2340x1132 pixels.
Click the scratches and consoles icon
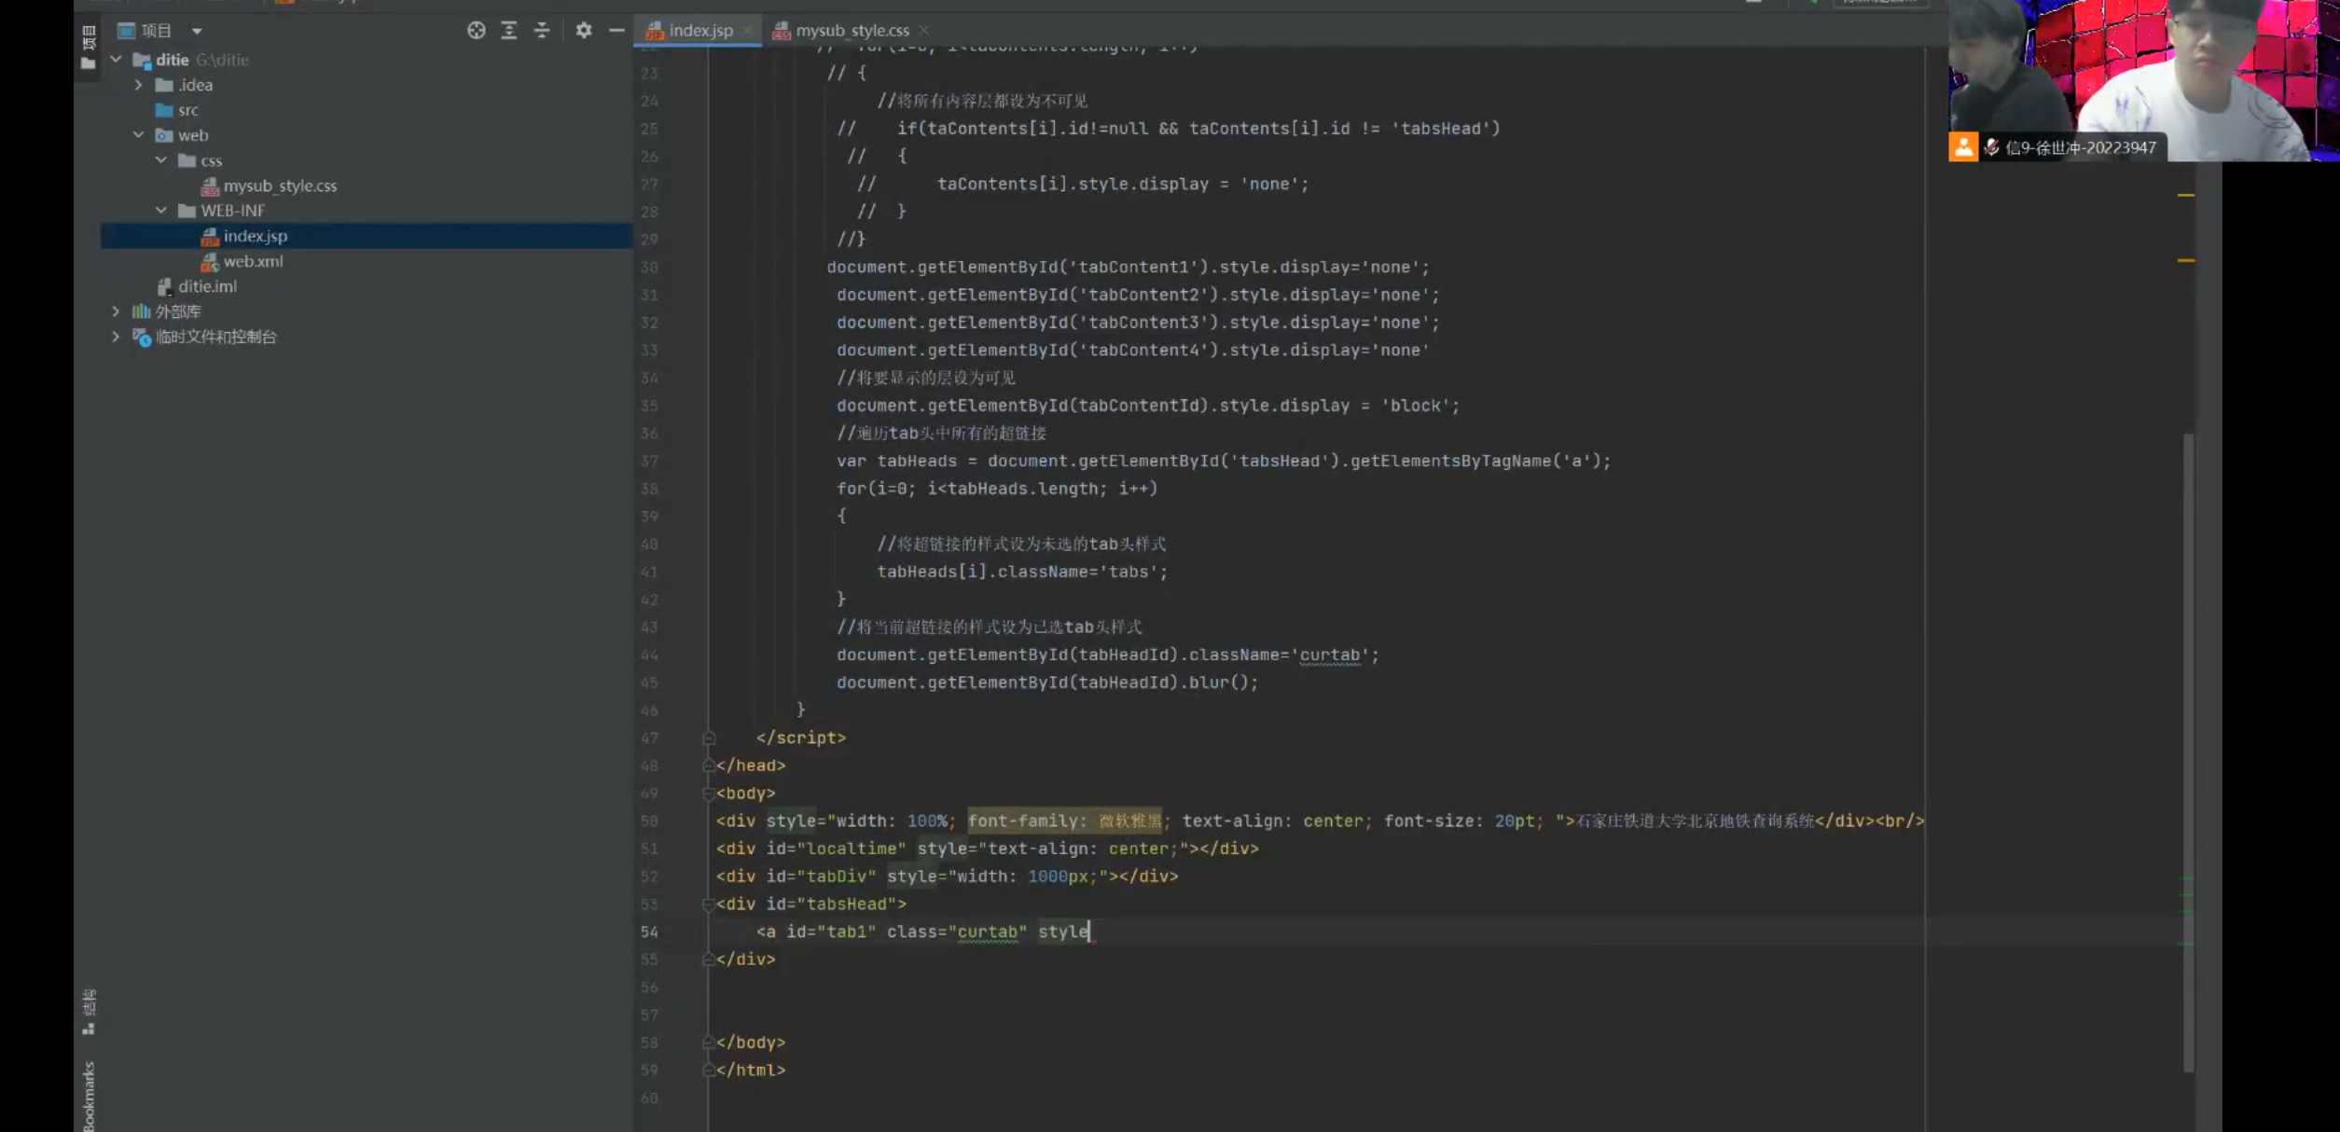pos(142,337)
